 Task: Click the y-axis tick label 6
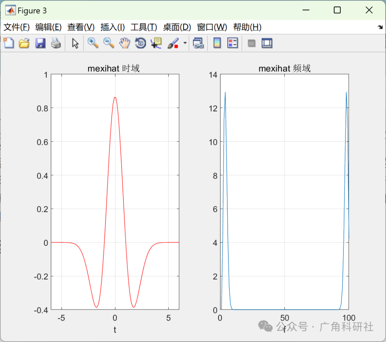(x=215, y=209)
